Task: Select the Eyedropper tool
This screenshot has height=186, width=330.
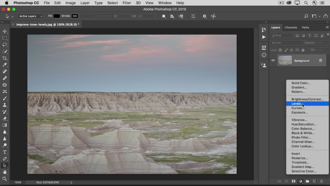Action: (5, 65)
